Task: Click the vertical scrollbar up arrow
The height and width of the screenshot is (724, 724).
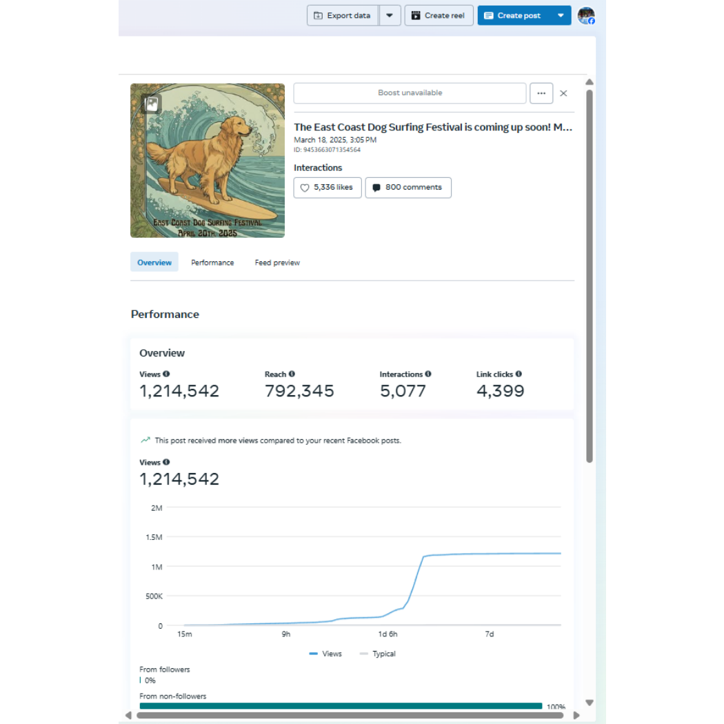Action: pos(589,82)
